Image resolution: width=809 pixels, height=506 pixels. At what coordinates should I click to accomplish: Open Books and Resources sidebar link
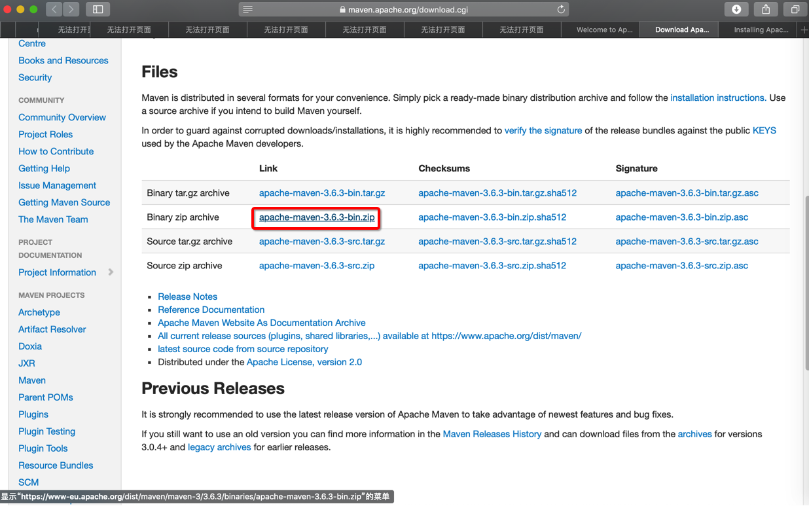click(63, 60)
